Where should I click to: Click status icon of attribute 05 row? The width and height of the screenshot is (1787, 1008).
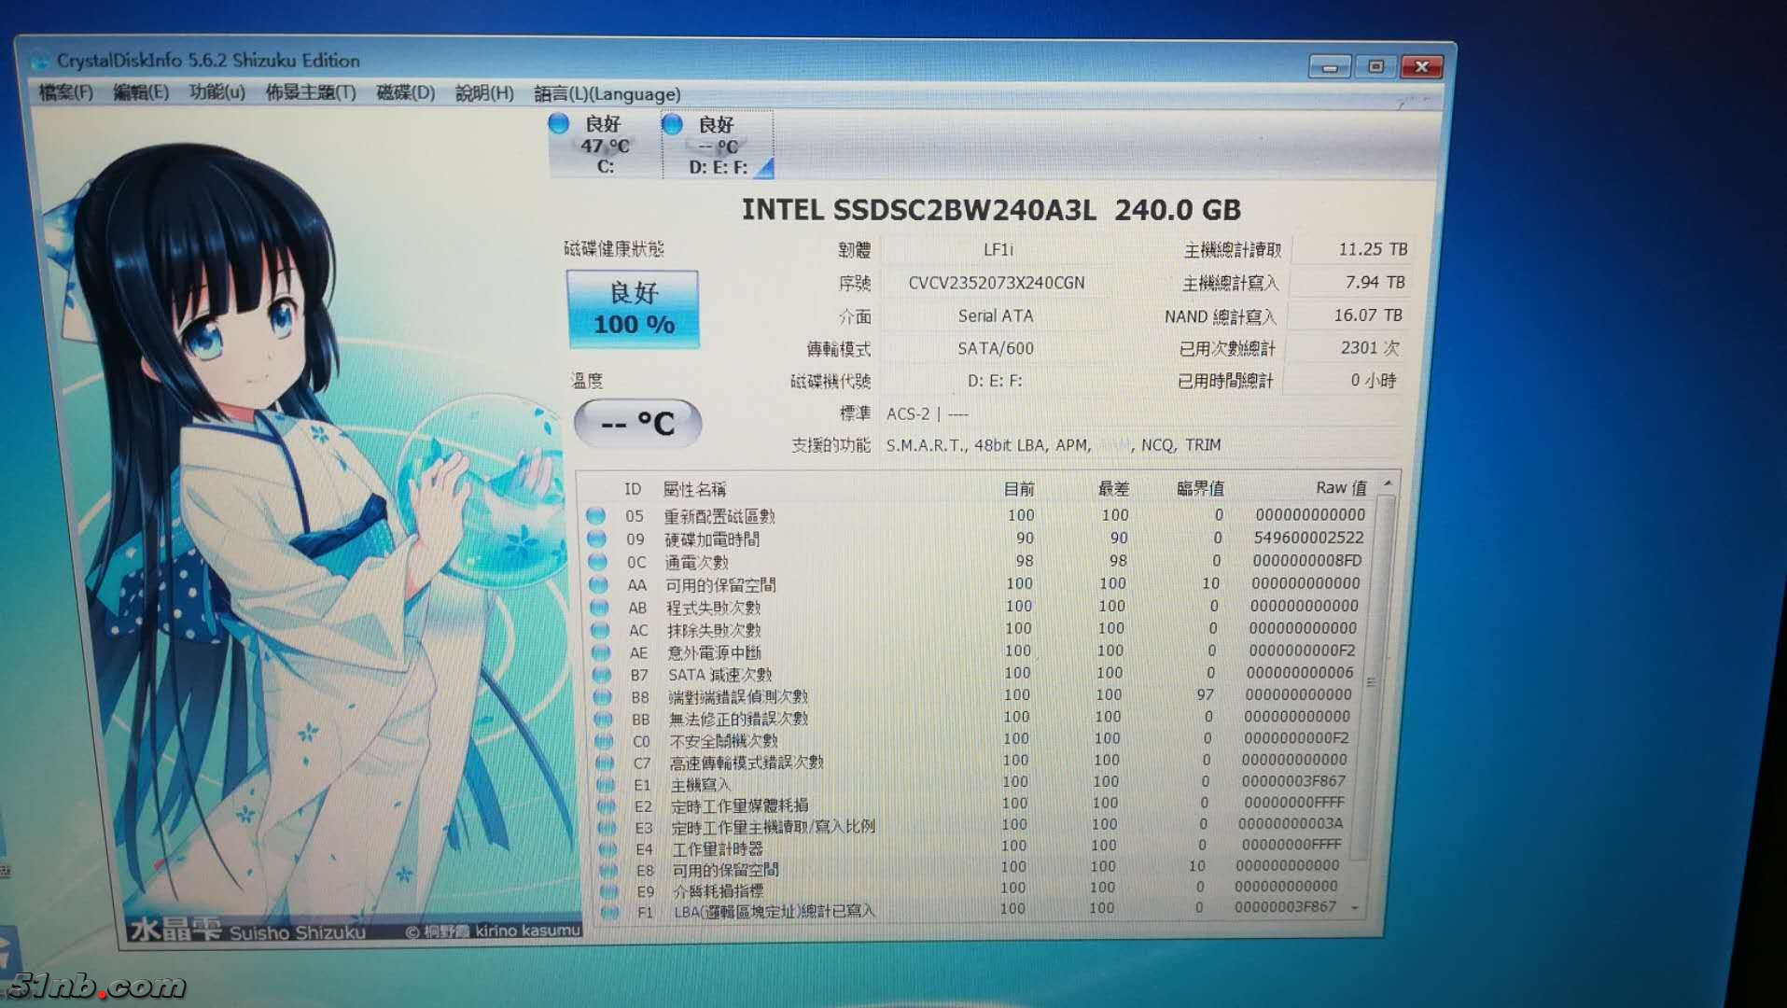click(x=595, y=515)
